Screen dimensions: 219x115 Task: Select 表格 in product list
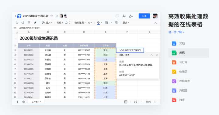click(x=189, y=53)
